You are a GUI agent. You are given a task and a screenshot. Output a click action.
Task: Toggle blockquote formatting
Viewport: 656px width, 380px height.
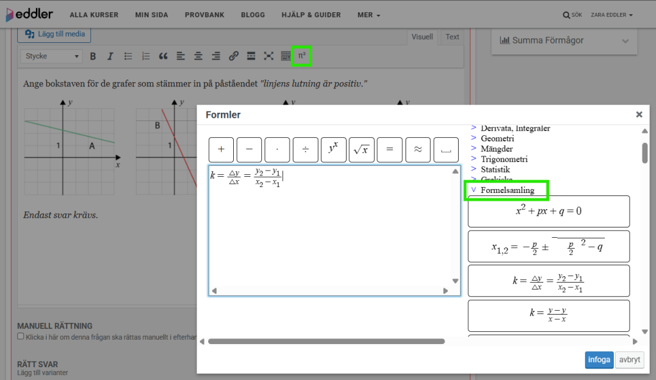[163, 56]
